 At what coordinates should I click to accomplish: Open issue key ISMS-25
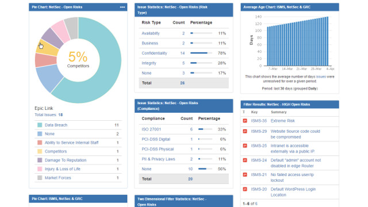pos(259,145)
